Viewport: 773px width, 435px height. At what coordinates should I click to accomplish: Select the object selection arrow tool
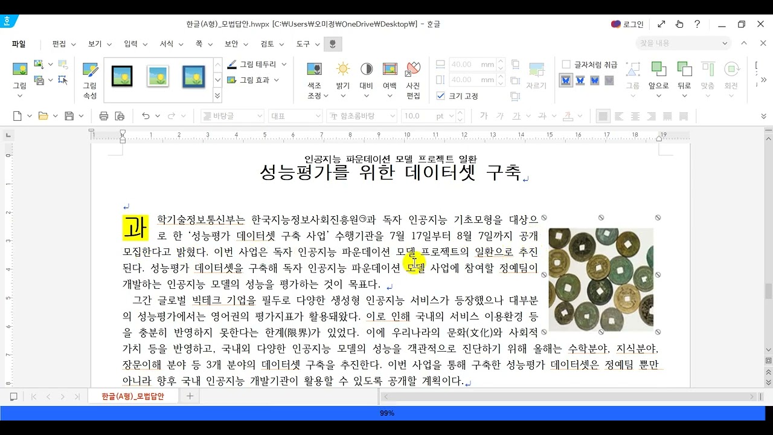pyautogui.click(x=63, y=80)
